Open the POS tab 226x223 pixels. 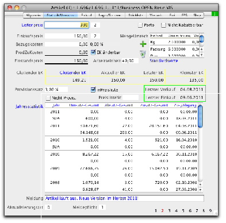point(185,15)
